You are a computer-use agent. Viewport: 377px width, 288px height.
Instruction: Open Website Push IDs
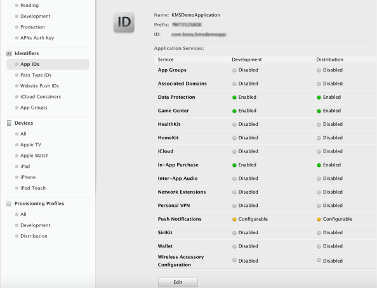(x=39, y=86)
